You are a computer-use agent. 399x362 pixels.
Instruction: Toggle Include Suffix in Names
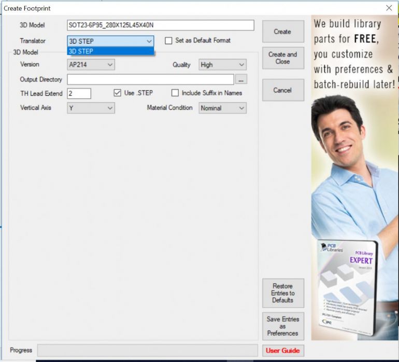[175, 93]
